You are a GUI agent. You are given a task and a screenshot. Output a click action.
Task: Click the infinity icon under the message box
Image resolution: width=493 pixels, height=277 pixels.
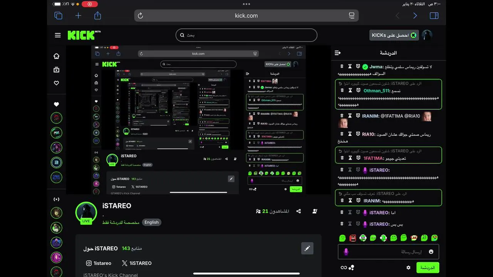pyautogui.click(x=344, y=267)
